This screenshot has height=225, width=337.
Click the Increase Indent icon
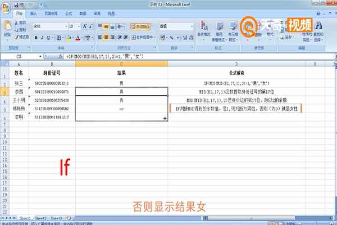point(125,38)
